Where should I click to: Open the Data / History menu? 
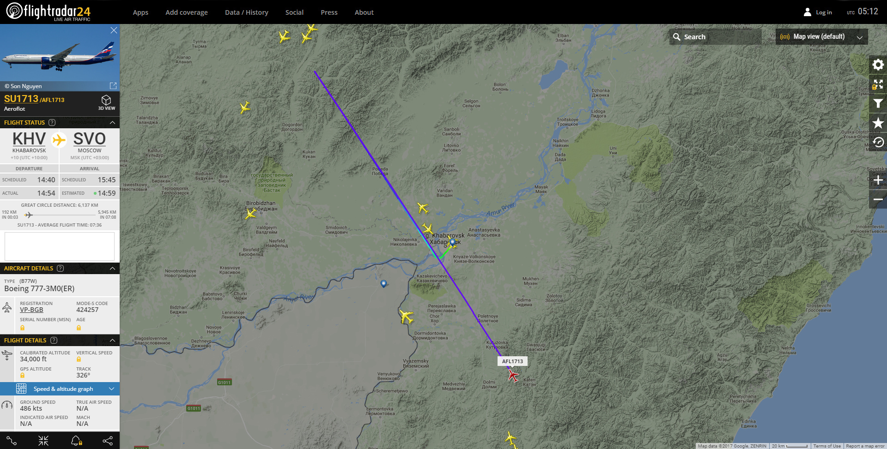(247, 12)
